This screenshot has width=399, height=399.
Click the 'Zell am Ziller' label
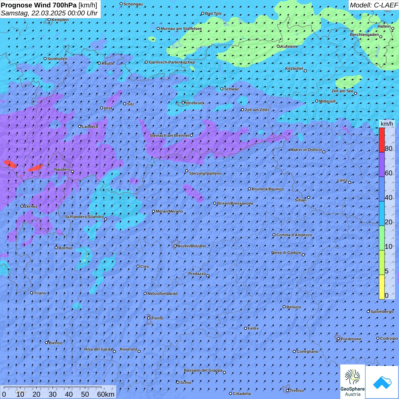[x=257, y=110]
